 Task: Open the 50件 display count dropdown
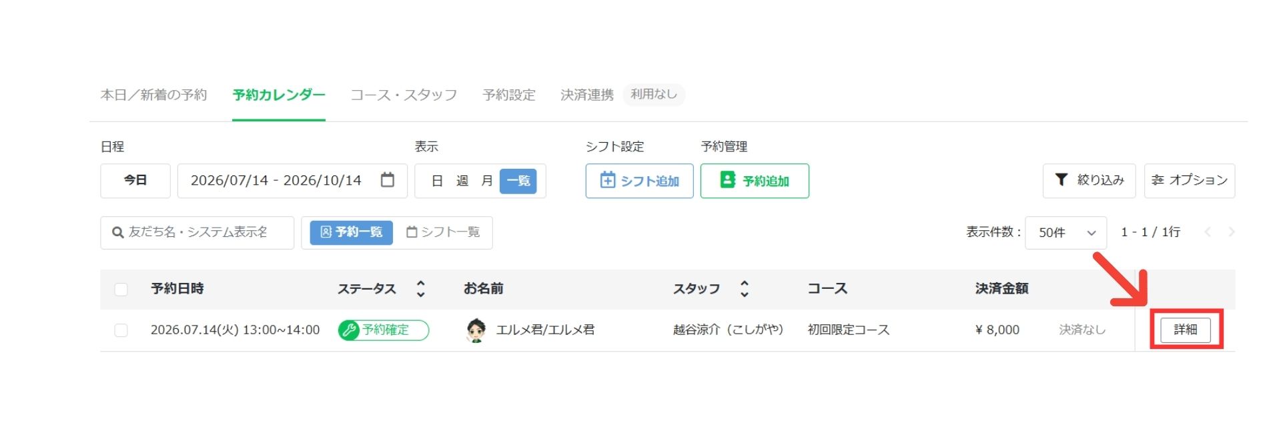click(x=1065, y=233)
